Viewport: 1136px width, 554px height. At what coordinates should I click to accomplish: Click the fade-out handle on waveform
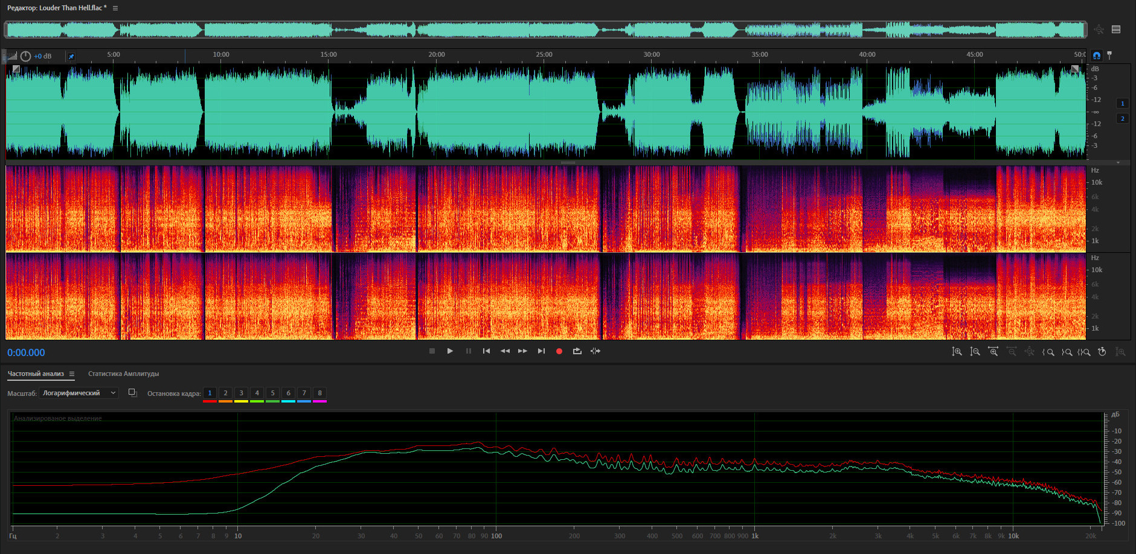1075,69
